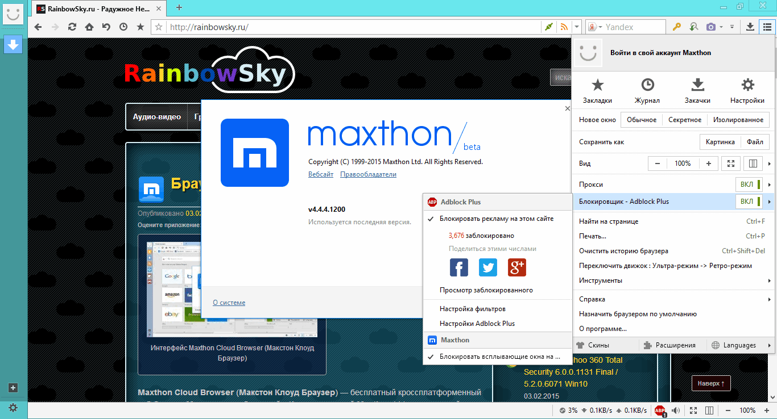Open the key-shaped password manager icon
The height and width of the screenshot is (419, 777).
[677, 27]
